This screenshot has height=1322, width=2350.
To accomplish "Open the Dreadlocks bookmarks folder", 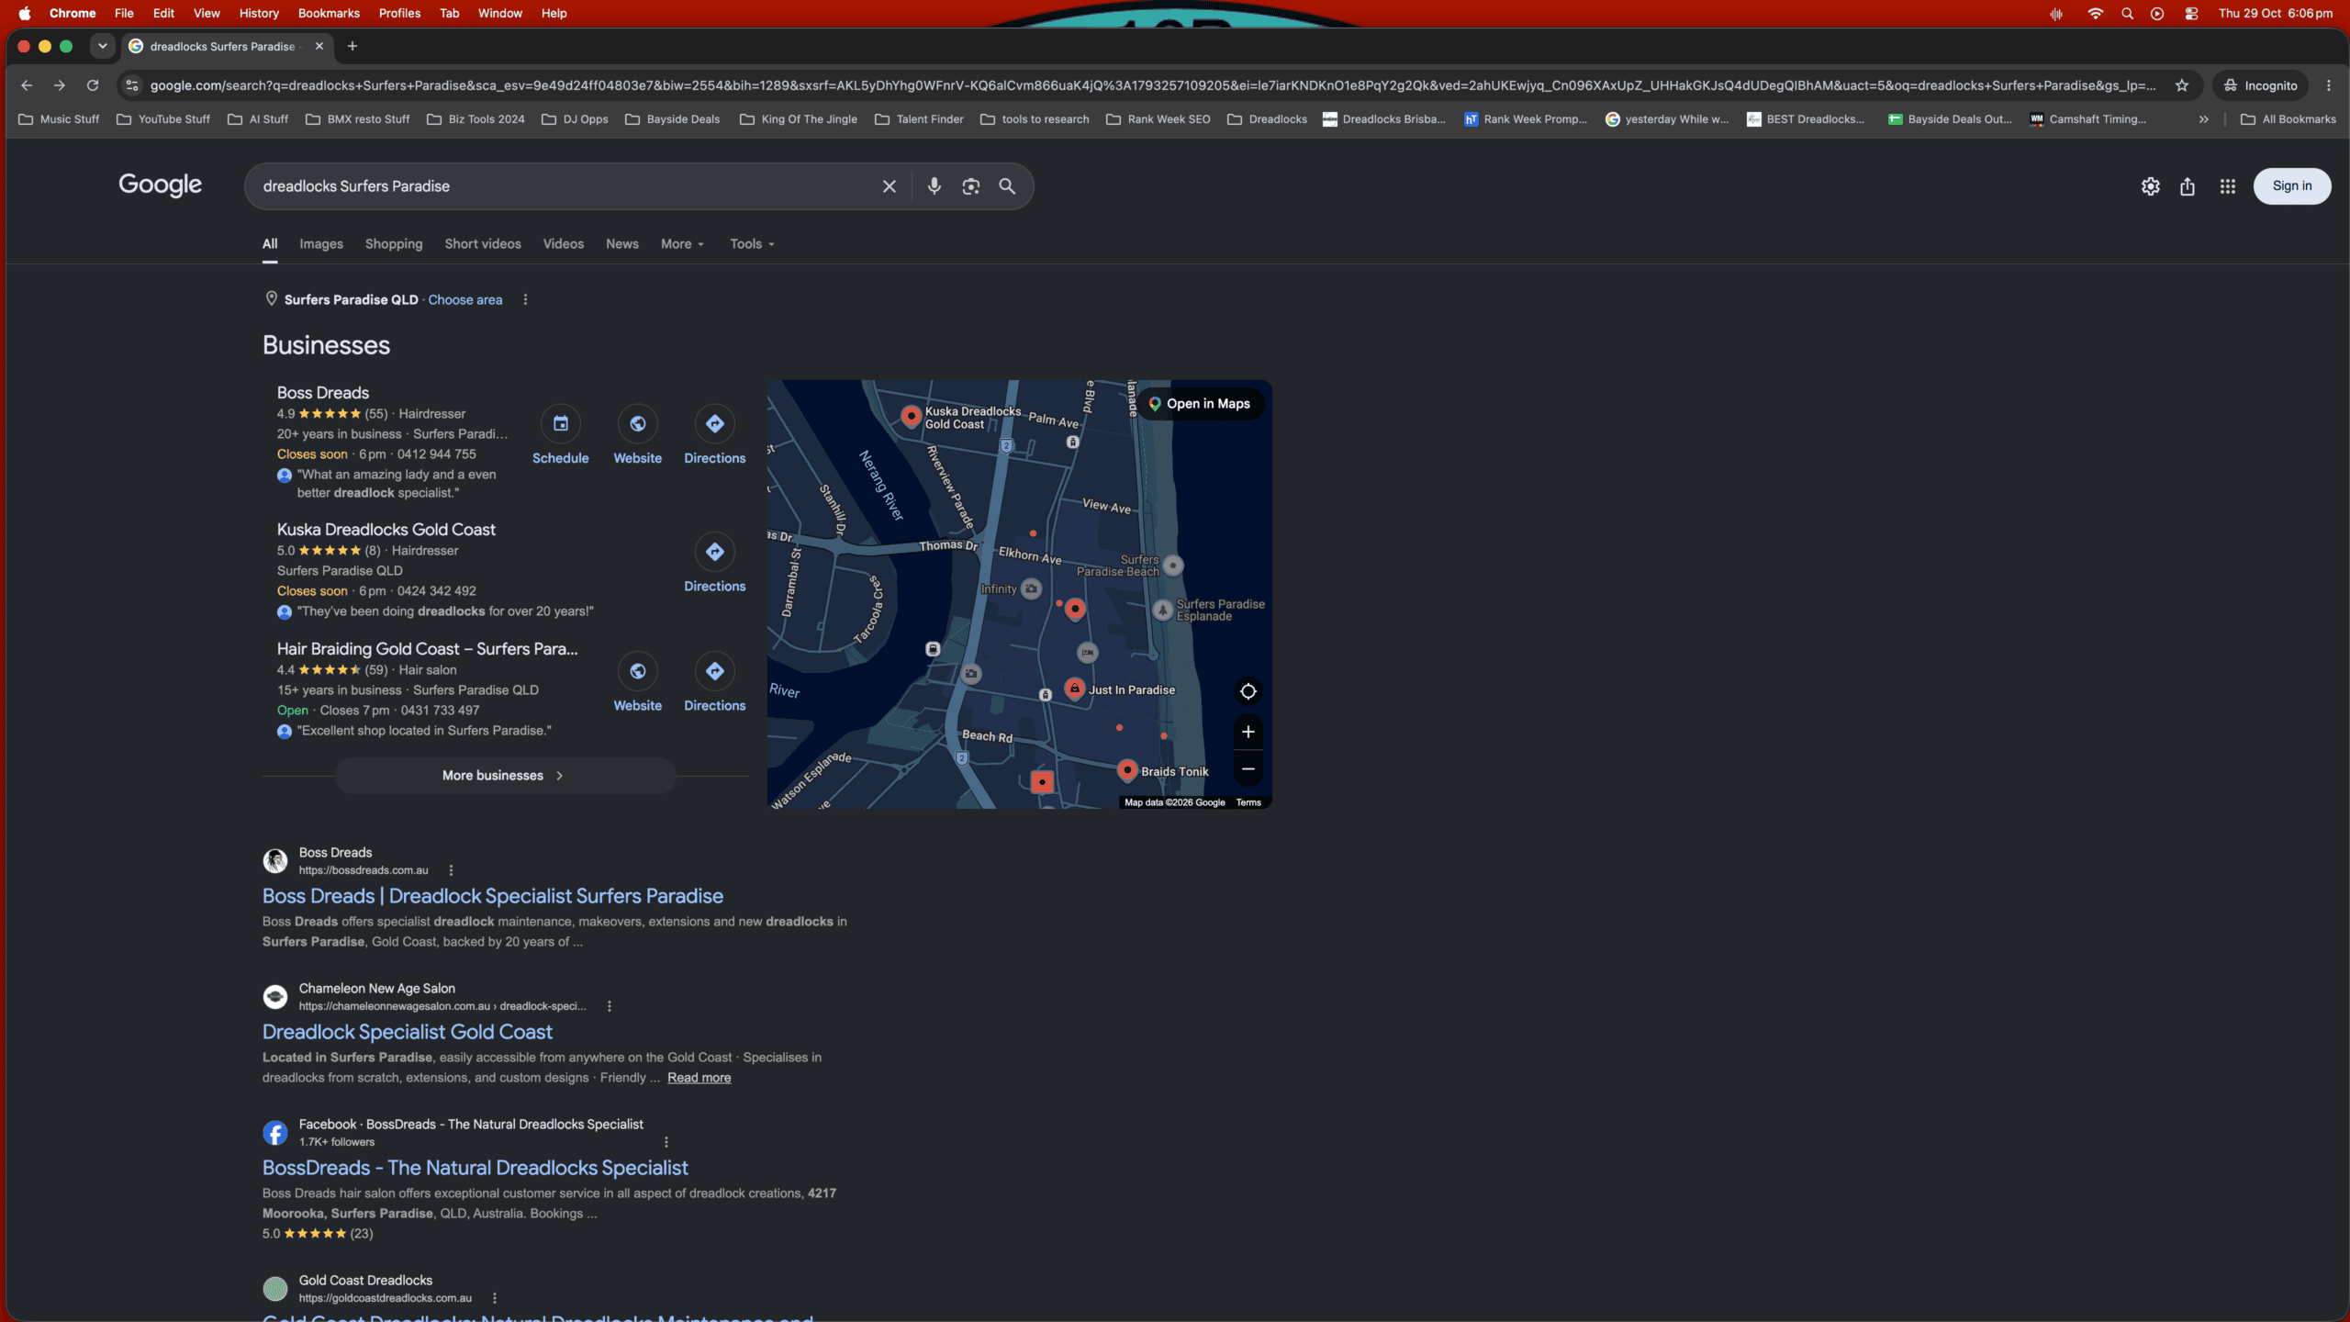I will 1267,119.
